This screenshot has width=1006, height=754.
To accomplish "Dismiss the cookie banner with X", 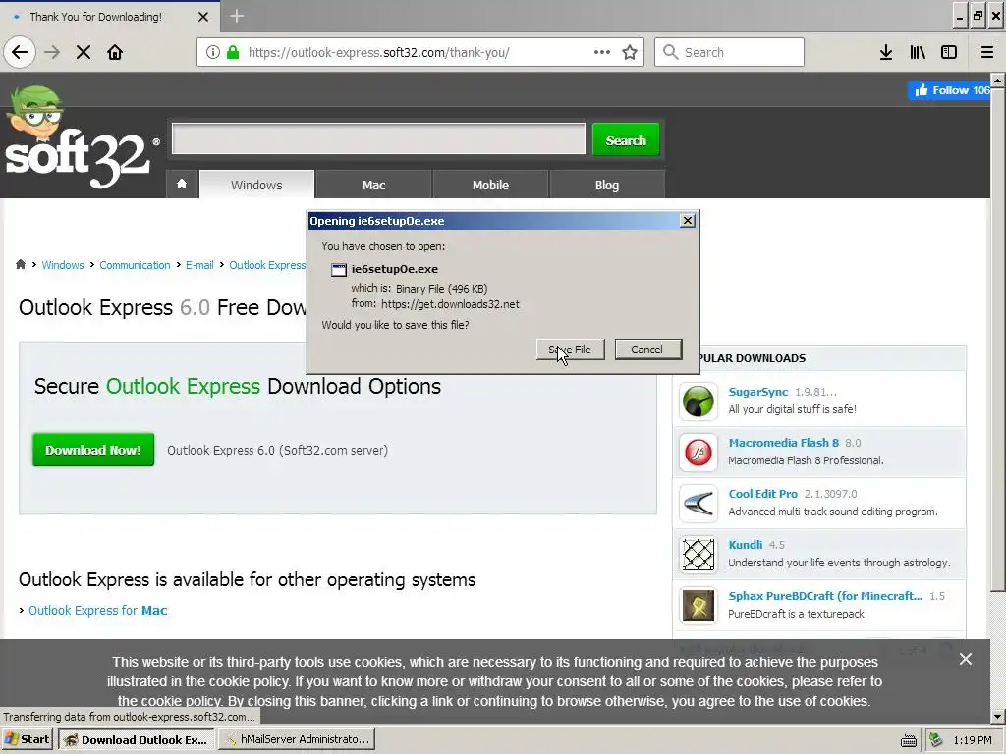I will 965,659.
